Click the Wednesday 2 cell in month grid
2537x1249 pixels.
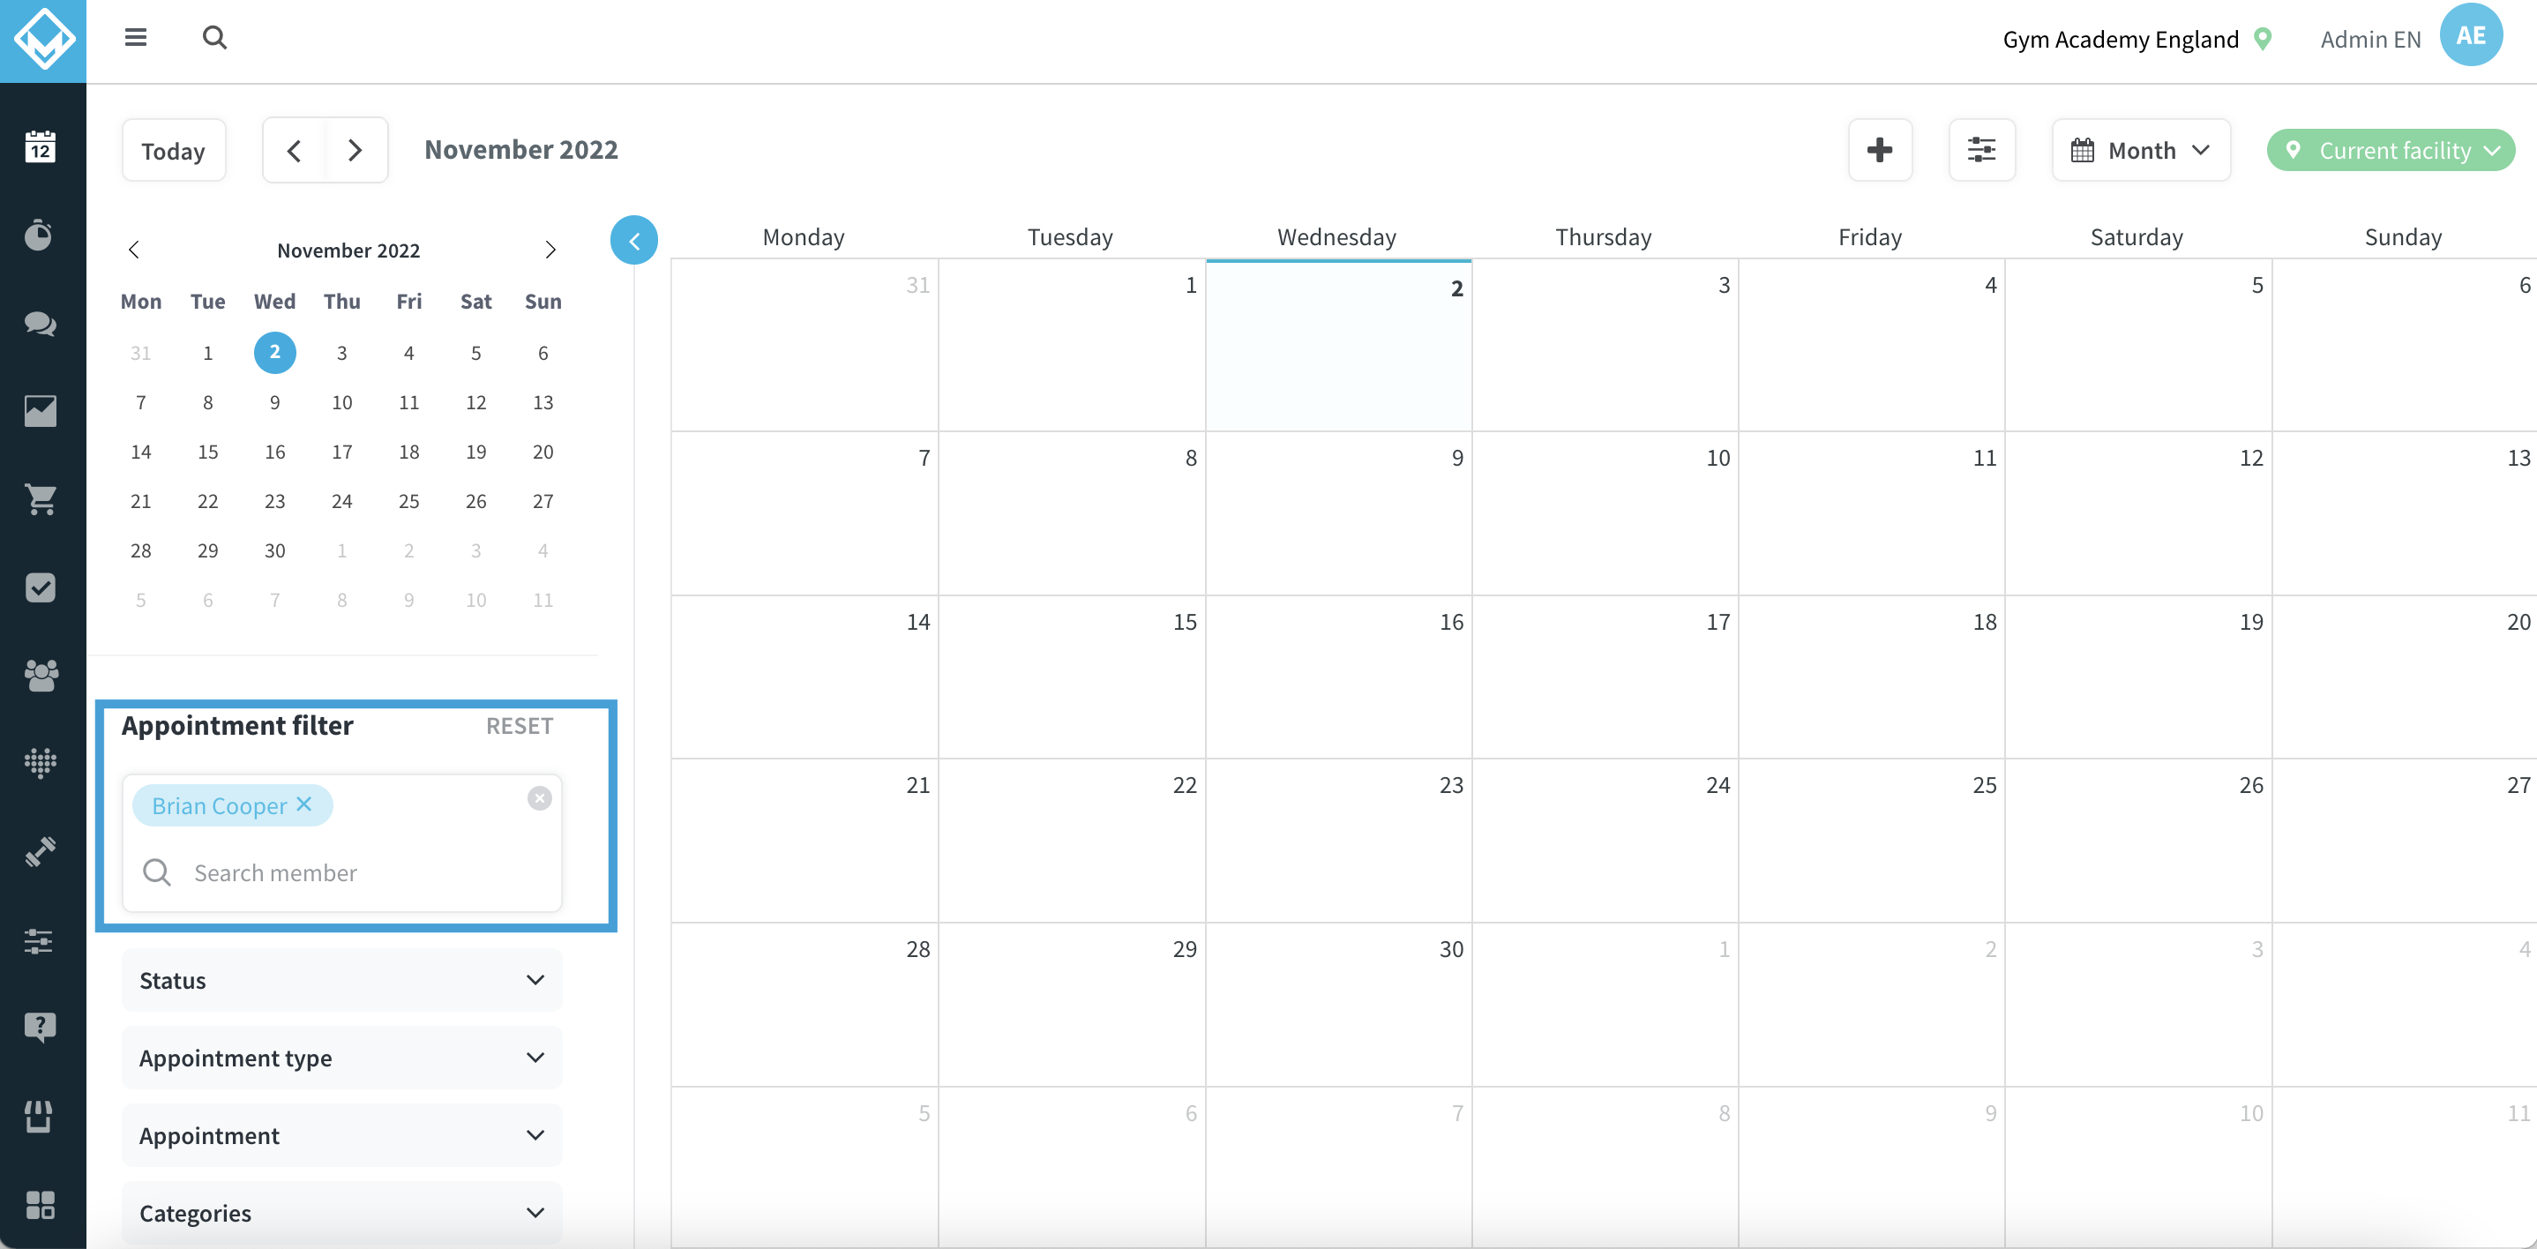(1338, 346)
